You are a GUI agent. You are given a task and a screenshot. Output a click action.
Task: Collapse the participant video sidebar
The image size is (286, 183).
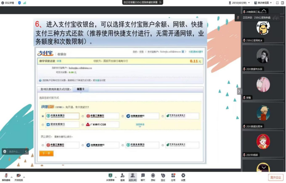[x=239, y=91]
